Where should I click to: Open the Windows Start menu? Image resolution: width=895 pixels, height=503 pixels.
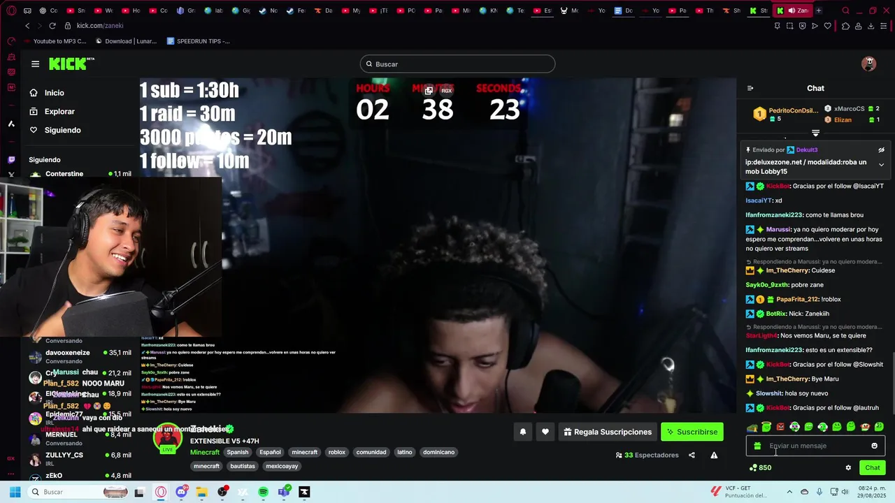point(15,493)
